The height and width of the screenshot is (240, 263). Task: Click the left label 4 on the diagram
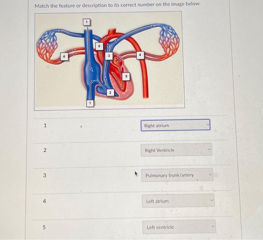(x=64, y=56)
